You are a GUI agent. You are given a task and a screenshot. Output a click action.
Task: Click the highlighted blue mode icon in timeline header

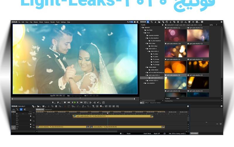[21, 109]
